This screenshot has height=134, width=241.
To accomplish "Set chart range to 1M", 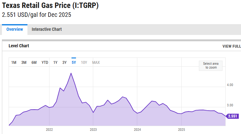I will click(x=14, y=63).
